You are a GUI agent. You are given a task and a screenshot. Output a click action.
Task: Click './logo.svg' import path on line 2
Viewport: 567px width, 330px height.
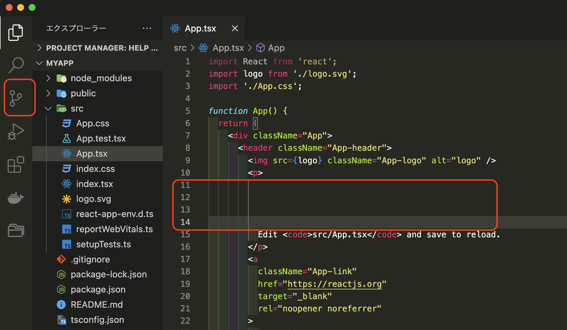coord(322,74)
